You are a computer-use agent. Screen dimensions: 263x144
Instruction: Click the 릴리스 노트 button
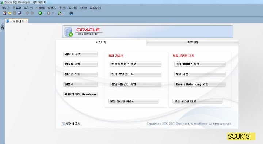[80, 74]
